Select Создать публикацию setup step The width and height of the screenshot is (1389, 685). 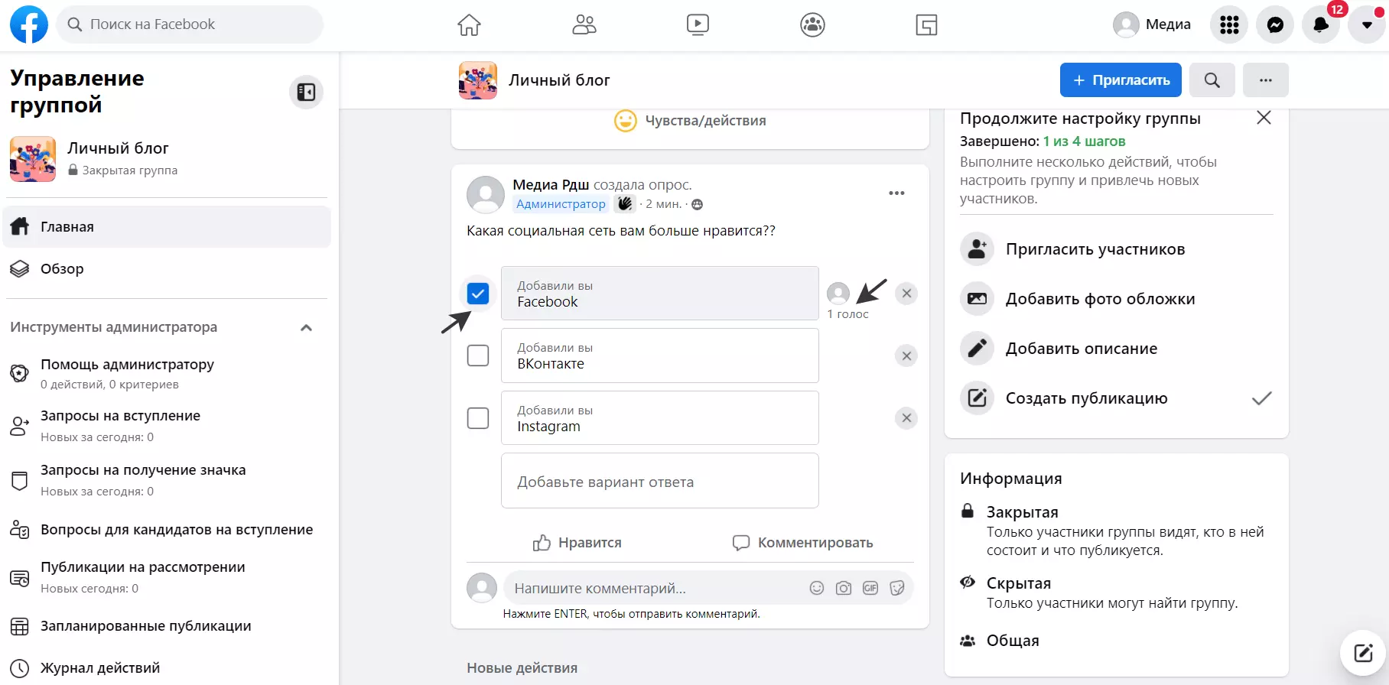click(x=1117, y=398)
